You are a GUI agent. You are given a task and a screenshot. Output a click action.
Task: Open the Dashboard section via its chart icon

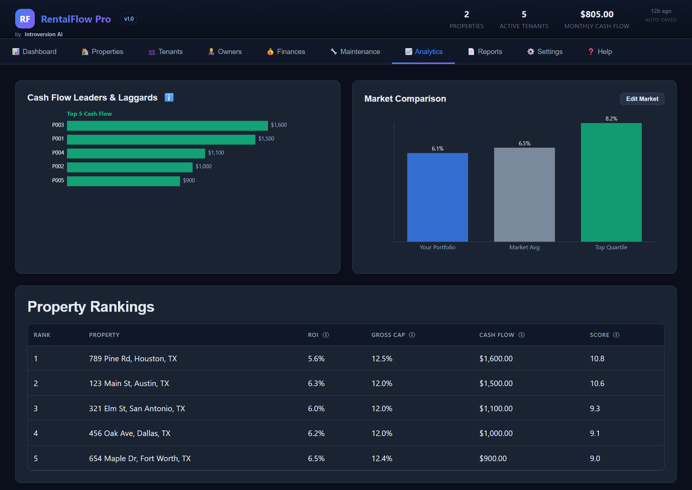(16, 51)
